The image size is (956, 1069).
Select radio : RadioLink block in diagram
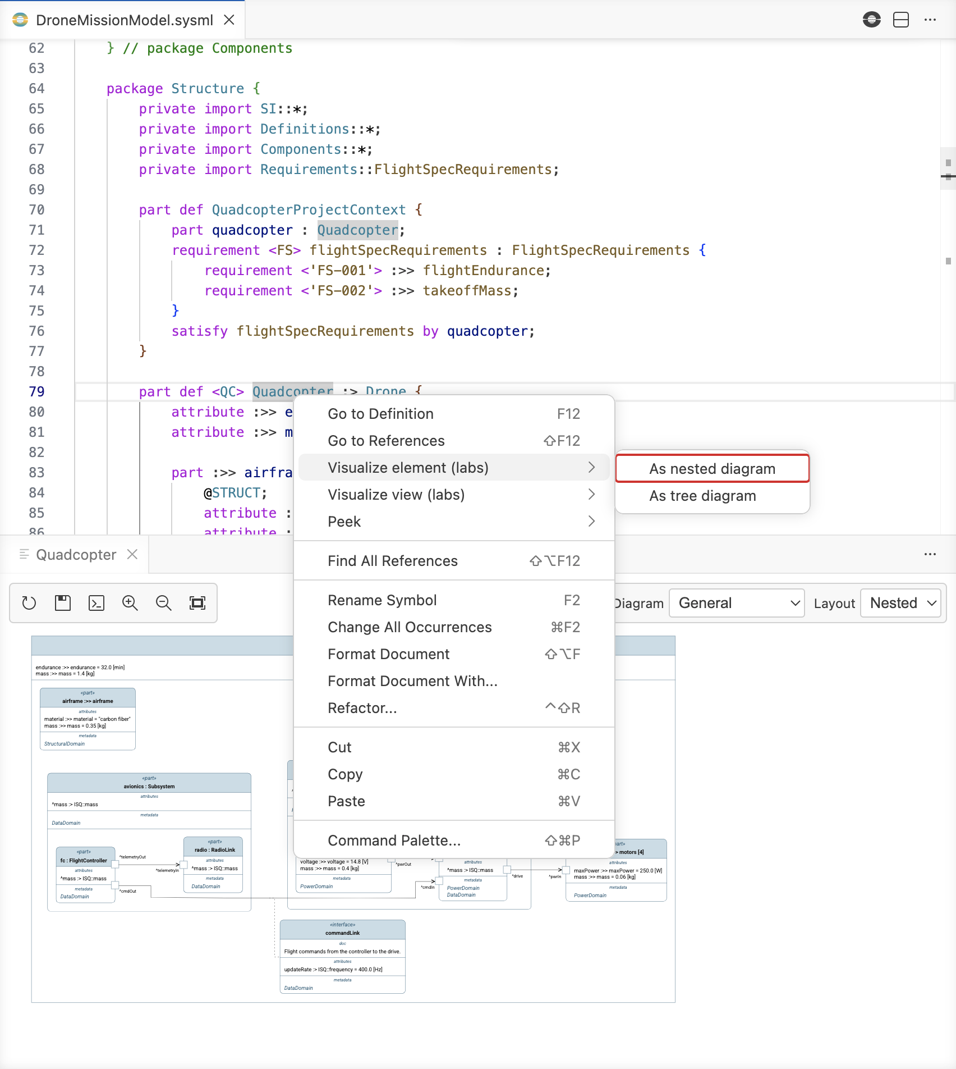coord(214,865)
